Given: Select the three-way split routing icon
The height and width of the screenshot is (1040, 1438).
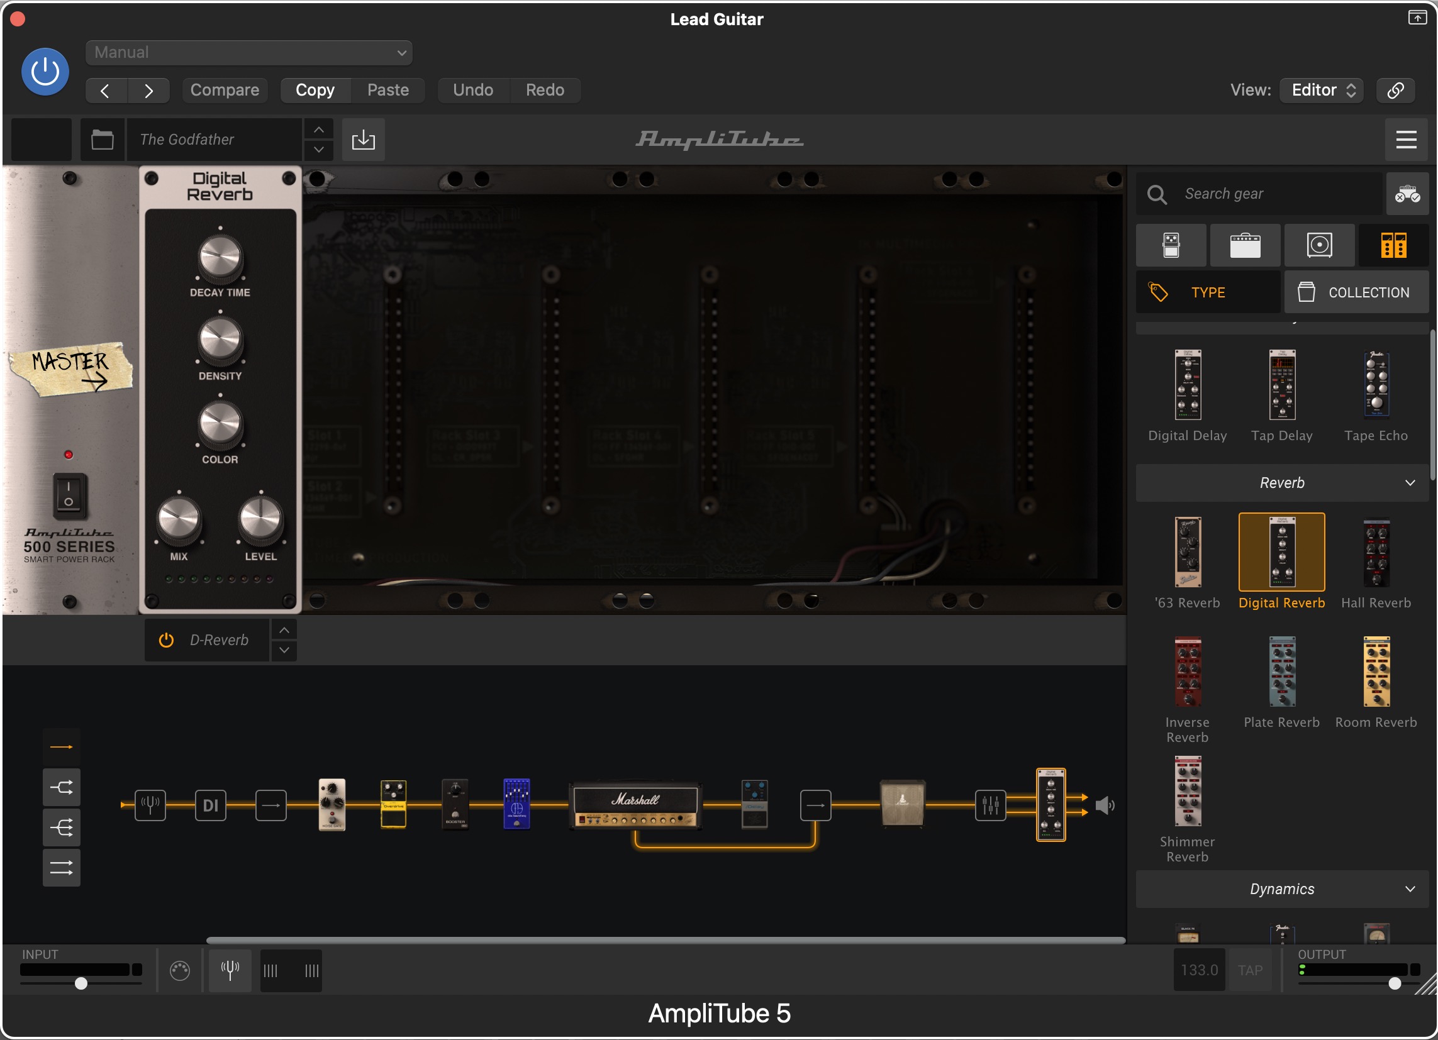Looking at the screenshot, I should (62, 828).
